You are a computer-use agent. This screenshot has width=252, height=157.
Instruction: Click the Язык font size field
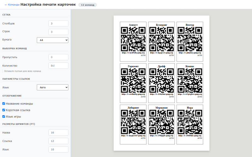click(58, 149)
